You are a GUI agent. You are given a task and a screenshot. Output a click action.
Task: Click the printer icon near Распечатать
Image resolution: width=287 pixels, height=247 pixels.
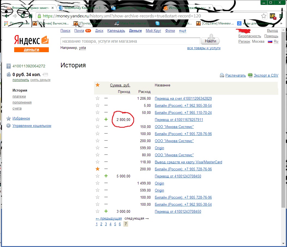[222, 75]
